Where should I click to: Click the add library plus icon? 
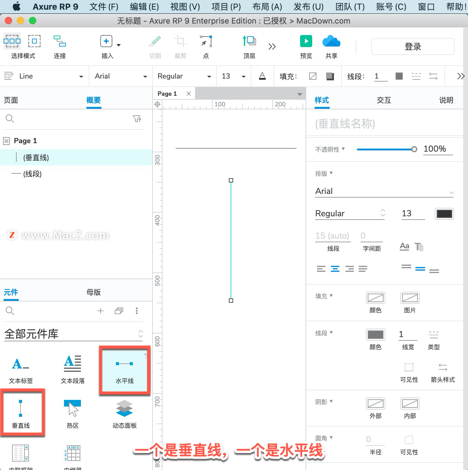click(x=101, y=311)
